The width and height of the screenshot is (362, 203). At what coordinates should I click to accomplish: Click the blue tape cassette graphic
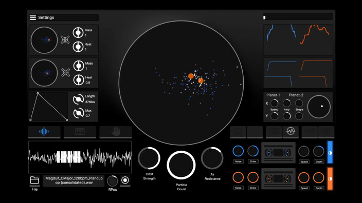(x=278, y=152)
